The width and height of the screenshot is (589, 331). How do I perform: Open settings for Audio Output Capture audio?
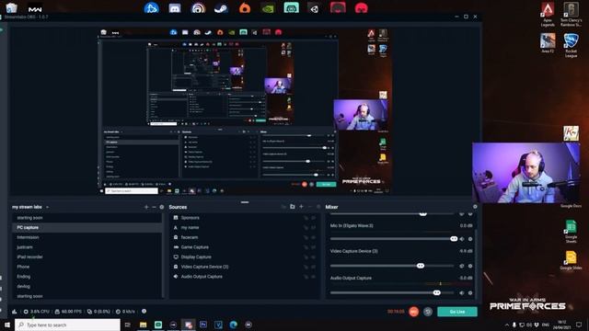470,292
